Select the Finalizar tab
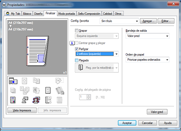This screenshot has height=131, width=181. pos(50,13)
